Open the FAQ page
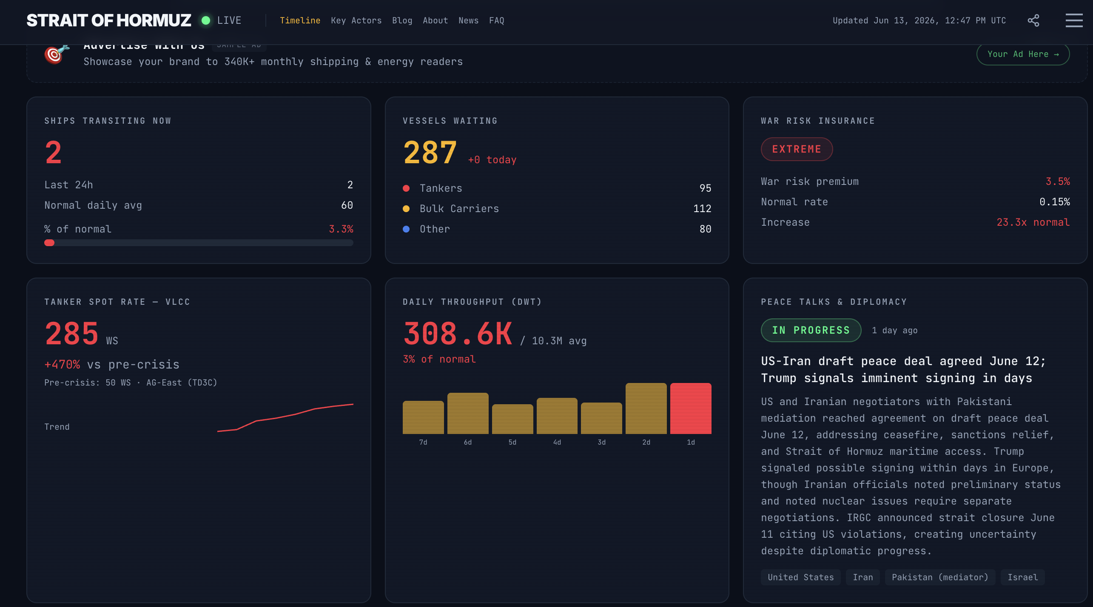Screen dimensions: 1093x607 pyautogui.click(x=496, y=20)
